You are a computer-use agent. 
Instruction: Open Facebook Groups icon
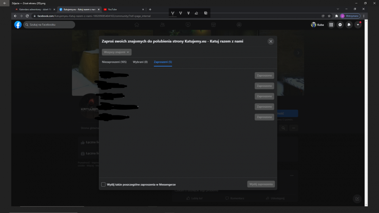point(239,25)
